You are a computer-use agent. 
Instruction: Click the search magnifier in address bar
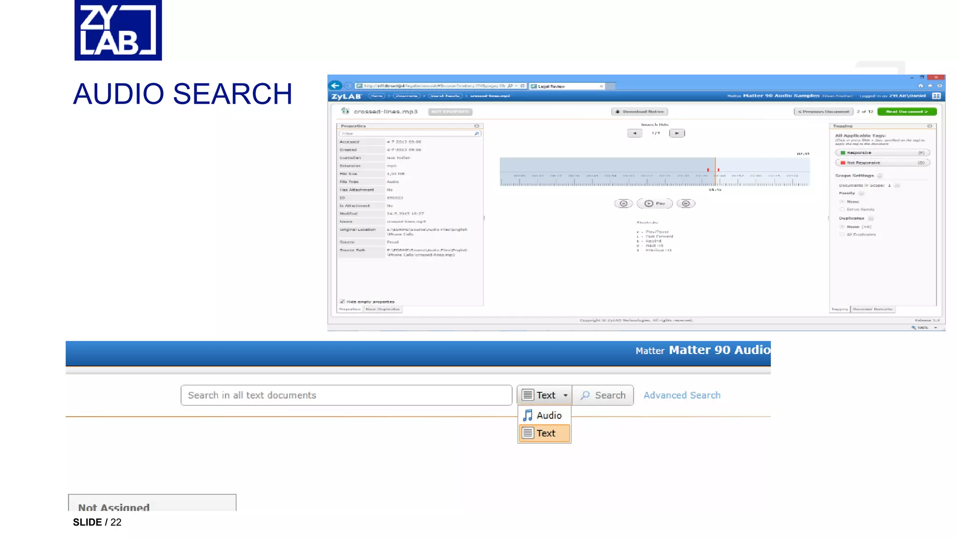pyautogui.click(x=510, y=86)
